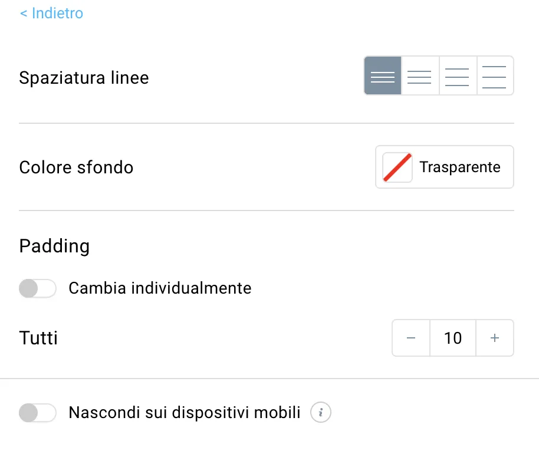The height and width of the screenshot is (467, 539).
Task: Toggle Cambia individualmente switch
Action: (x=38, y=288)
